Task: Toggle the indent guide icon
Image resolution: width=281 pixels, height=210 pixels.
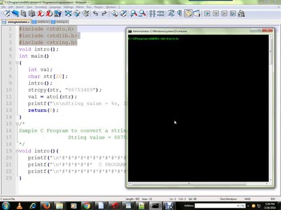Action: point(188,13)
